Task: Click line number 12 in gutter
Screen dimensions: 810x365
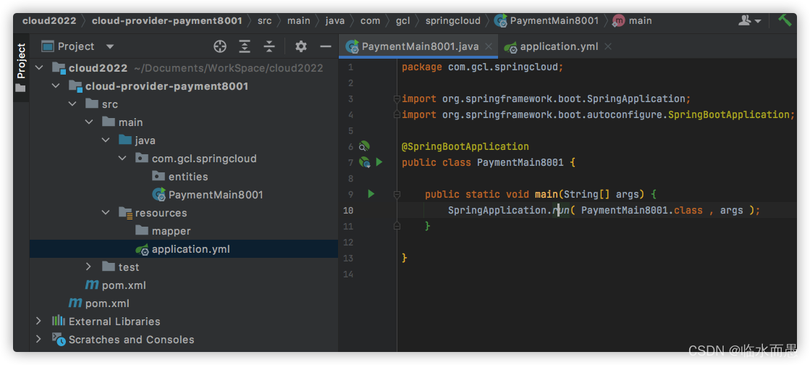Action: tap(348, 242)
